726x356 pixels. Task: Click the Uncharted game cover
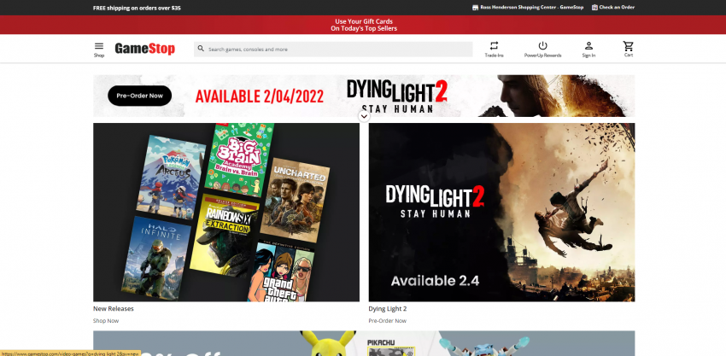(x=295, y=200)
